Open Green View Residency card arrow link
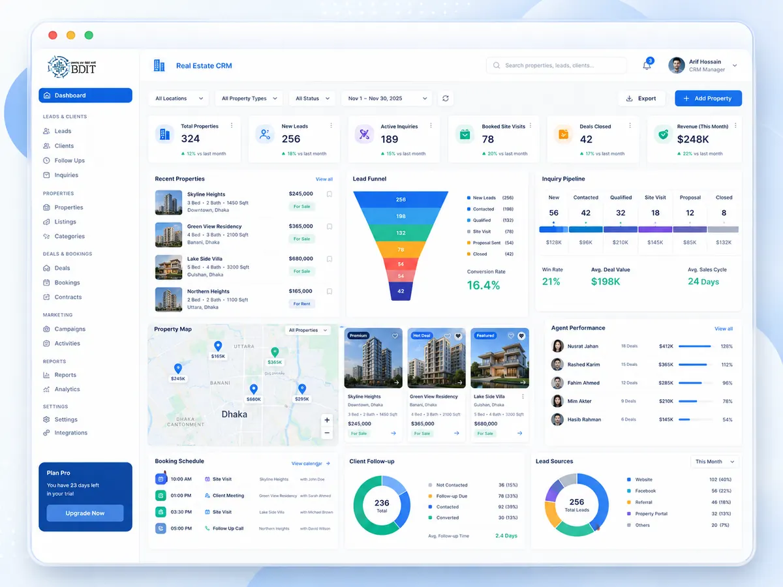The height and width of the screenshot is (587, 783). pyautogui.click(x=457, y=433)
